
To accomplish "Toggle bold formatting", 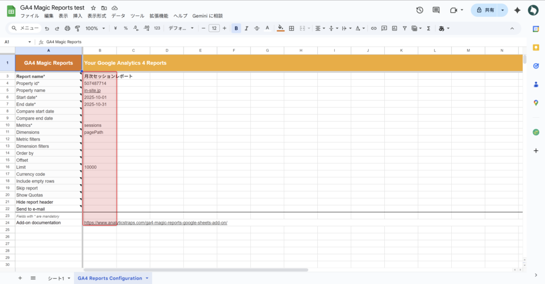I will (x=236, y=28).
